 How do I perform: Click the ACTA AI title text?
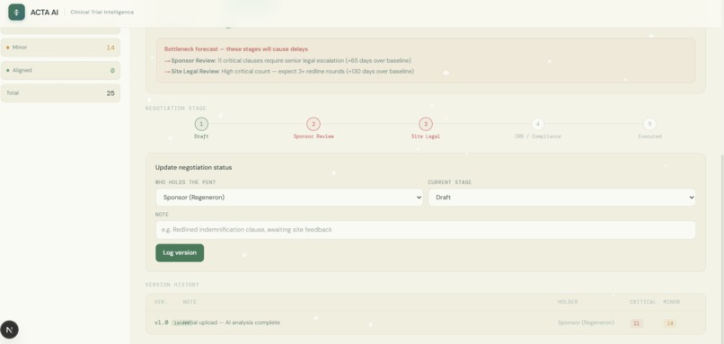(44, 13)
